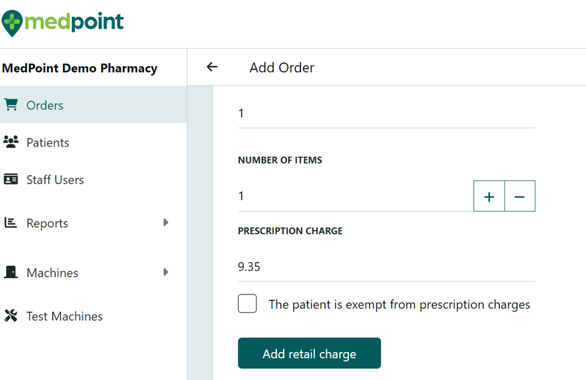Click the Patients group icon

tap(11, 142)
